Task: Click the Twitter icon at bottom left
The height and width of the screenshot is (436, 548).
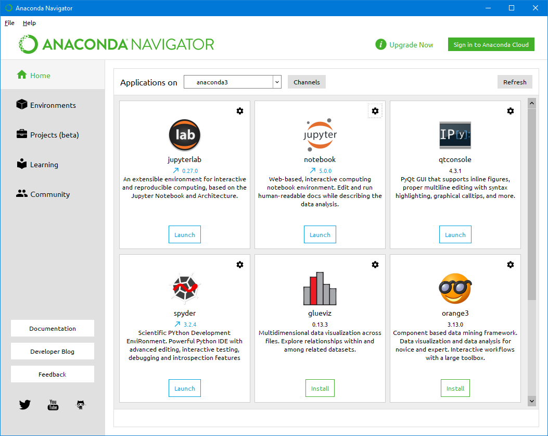Action: click(x=24, y=404)
